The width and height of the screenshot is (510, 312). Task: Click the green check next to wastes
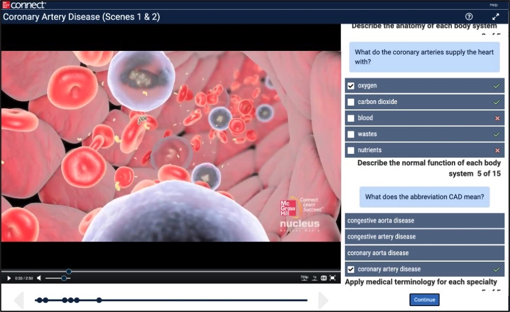[496, 134]
